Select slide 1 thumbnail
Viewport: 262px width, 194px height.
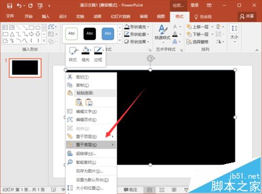tap(25, 68)
